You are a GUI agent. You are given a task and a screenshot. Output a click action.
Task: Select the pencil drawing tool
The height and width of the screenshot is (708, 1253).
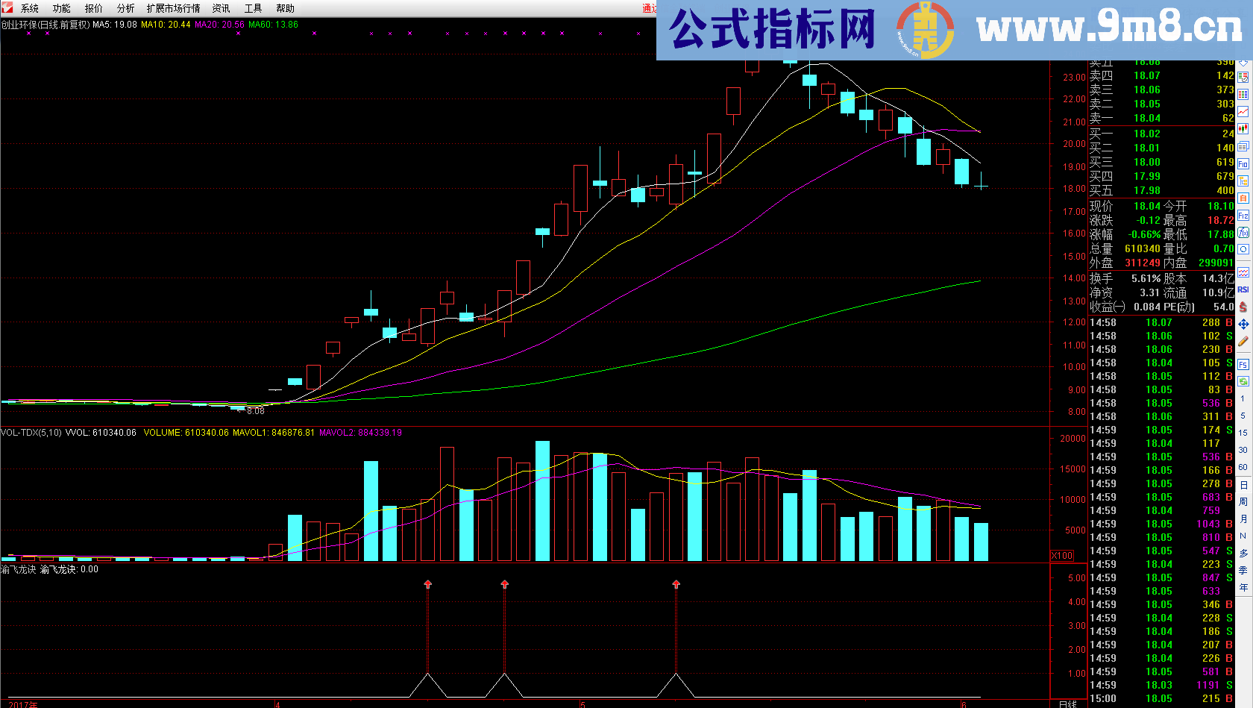tap(1243, 342)
